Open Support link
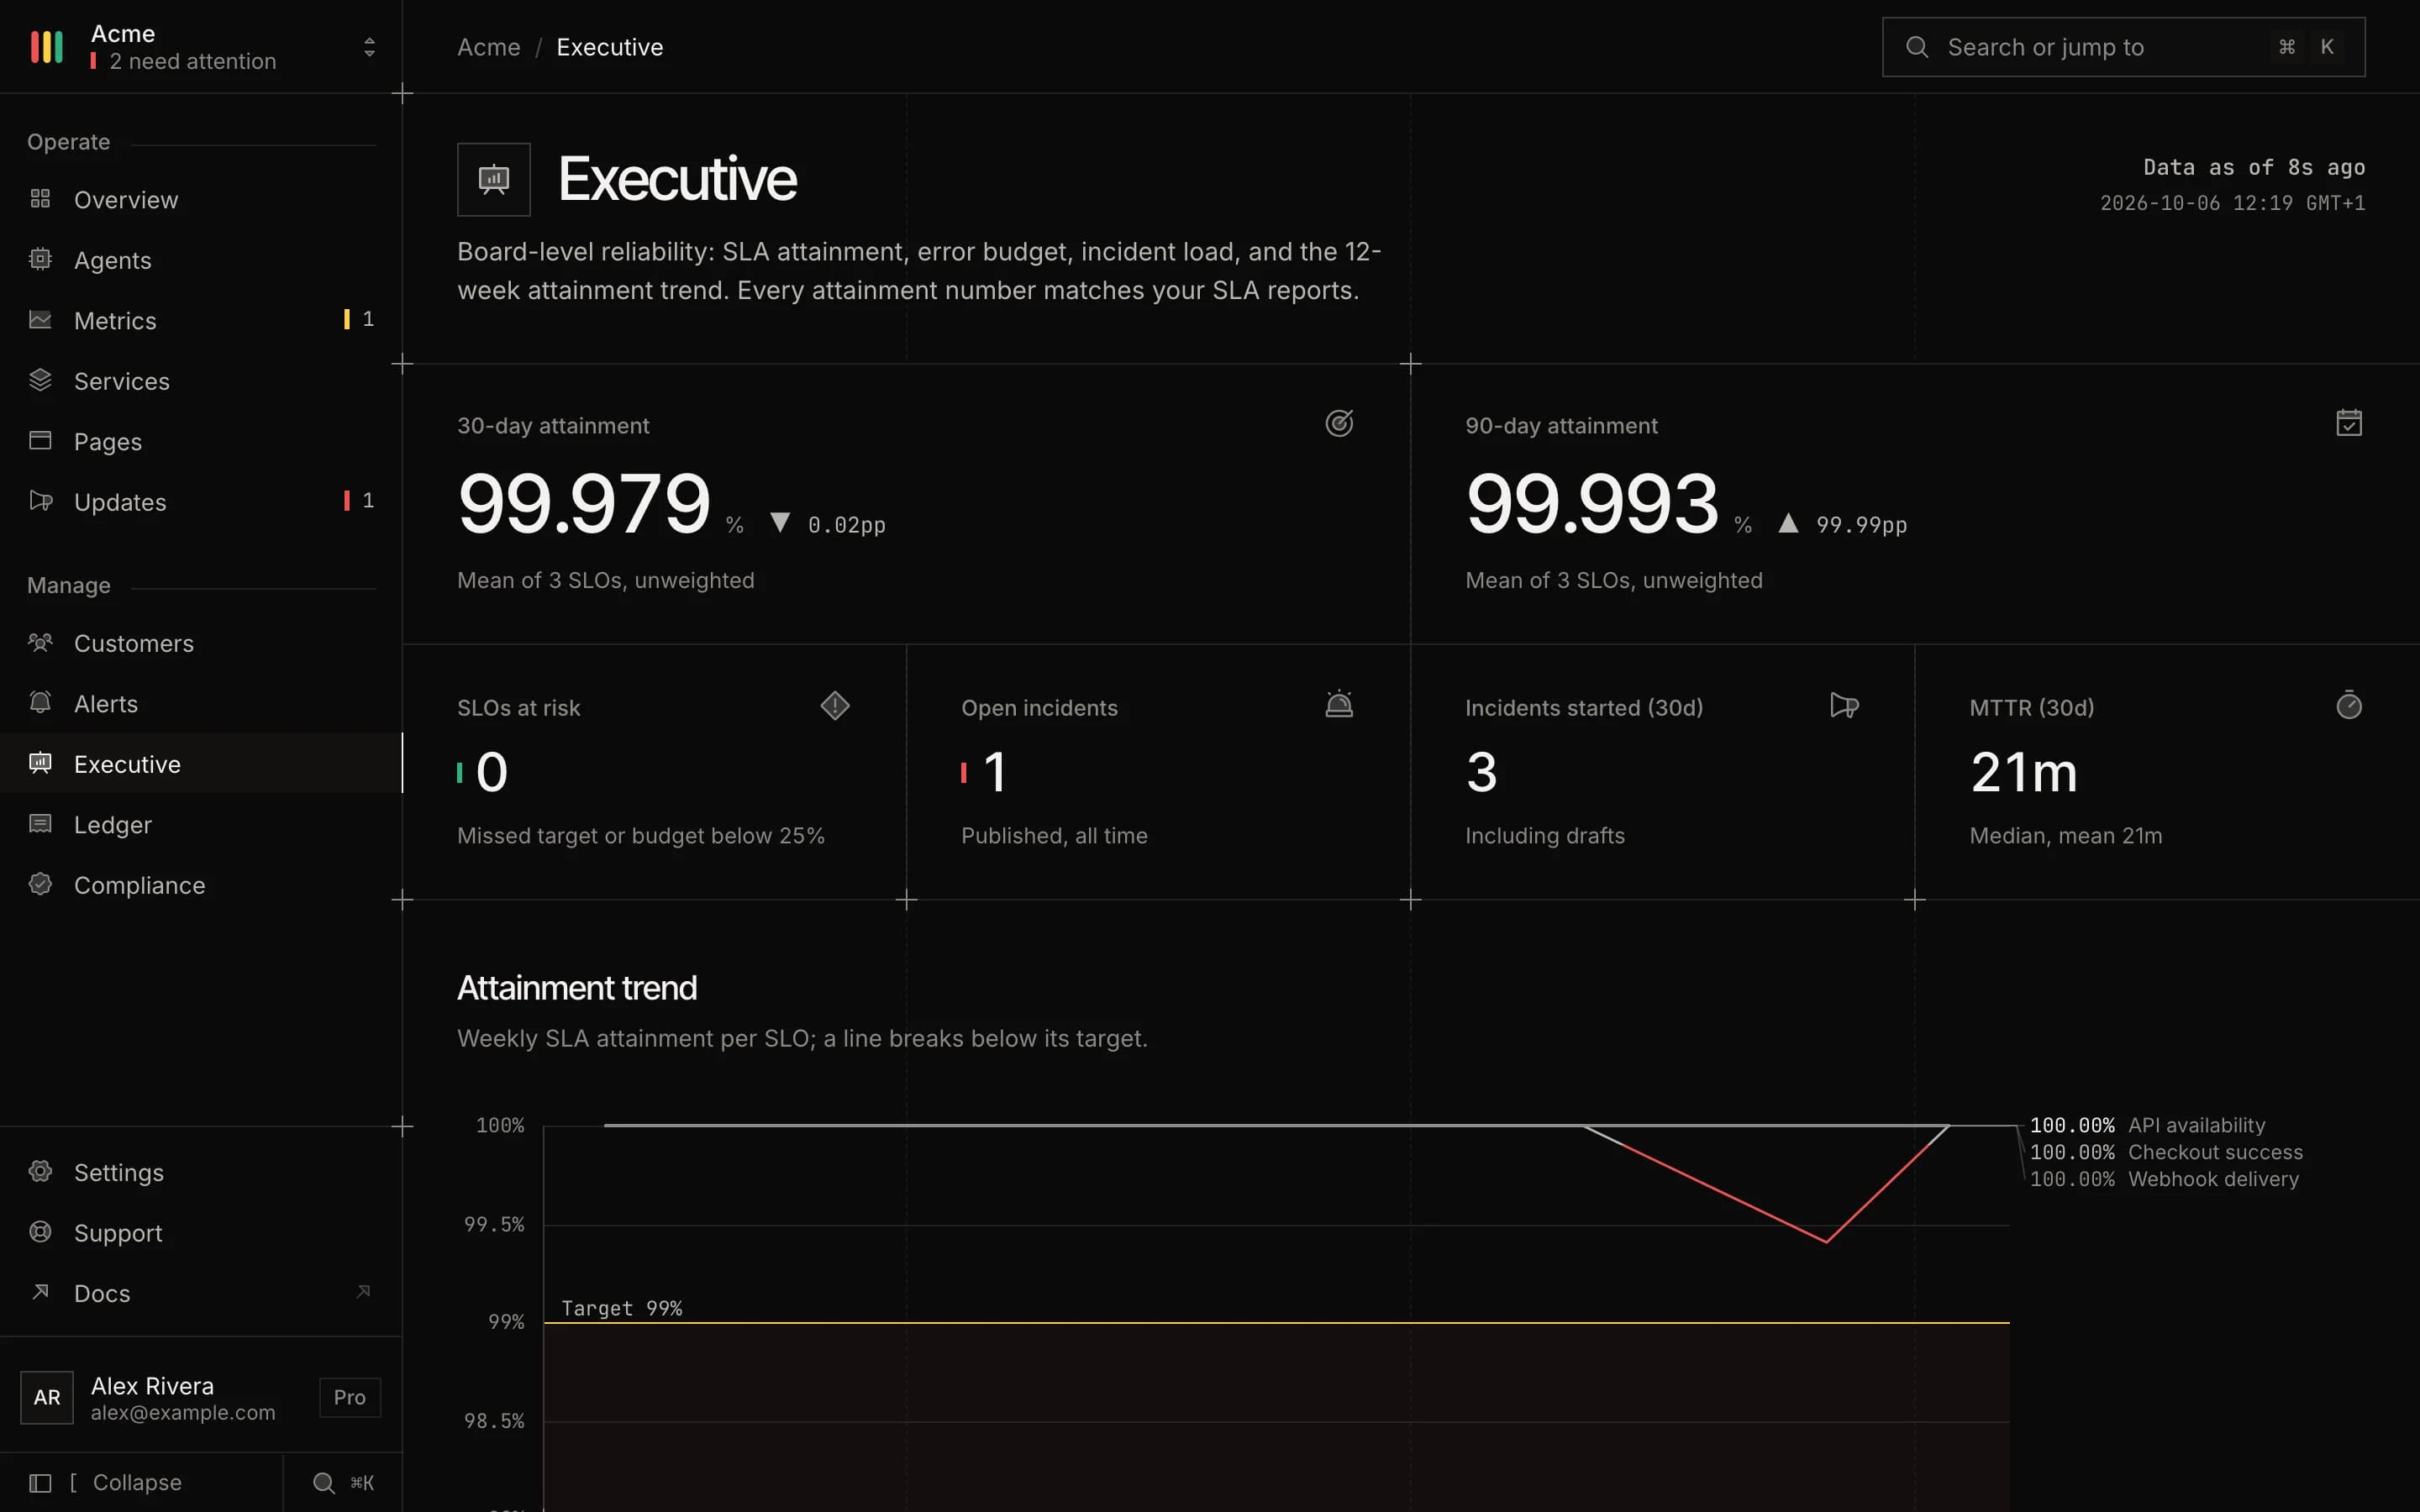The width and height of the screenshot is (2420, 1512). [x=201, y=1233]
